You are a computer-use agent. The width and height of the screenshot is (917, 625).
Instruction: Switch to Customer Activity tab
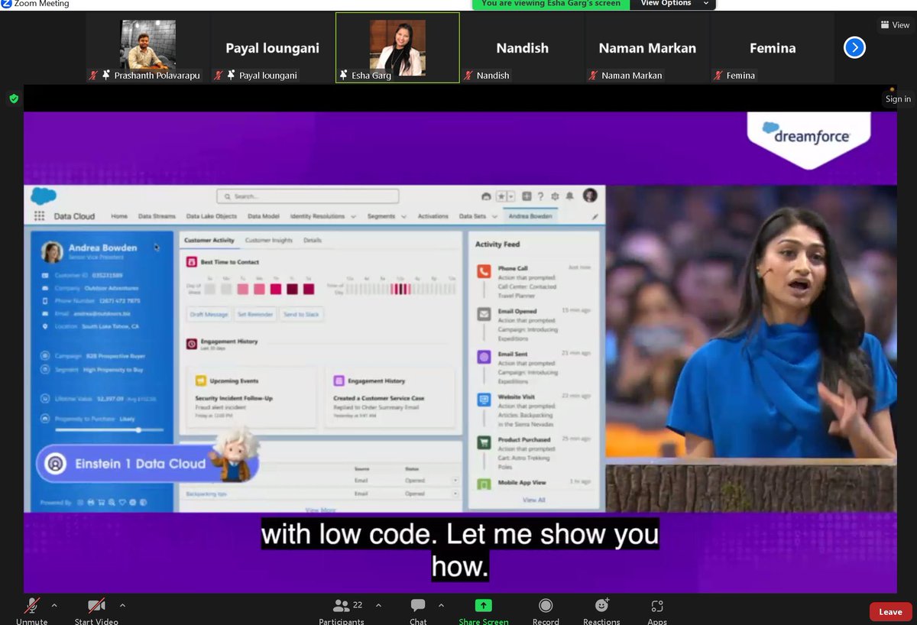pos(209,240)
